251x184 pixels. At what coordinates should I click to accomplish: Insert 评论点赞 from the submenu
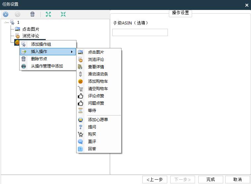pyautogui.click(x=99, y=96)
